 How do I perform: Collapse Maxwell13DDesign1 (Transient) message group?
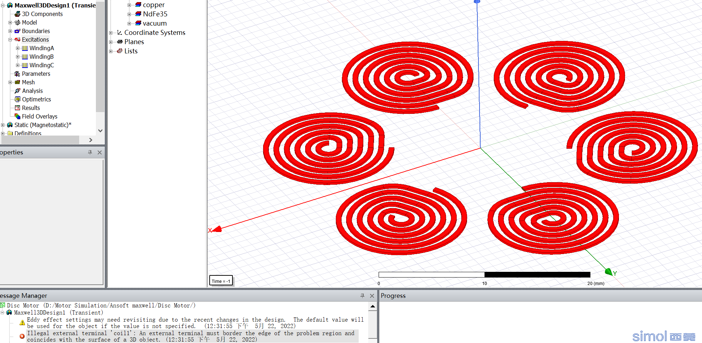pyautogui.click(x=2, y=312)
